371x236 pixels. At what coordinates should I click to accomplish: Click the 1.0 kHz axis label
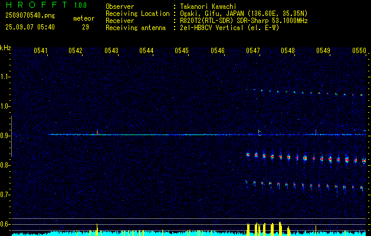pos(5,106)
